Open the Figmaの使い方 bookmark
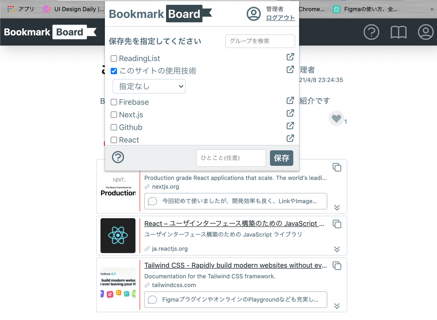This screenshot has width=437, height=320. tap(366, 9)
